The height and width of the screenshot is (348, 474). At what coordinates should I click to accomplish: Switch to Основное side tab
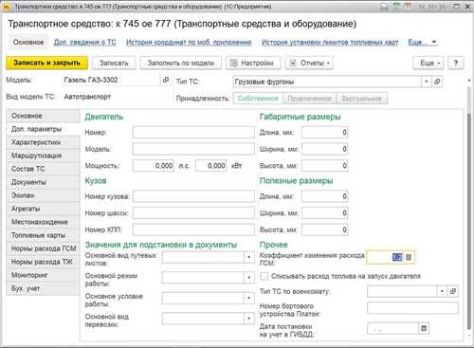click(44, 116)
